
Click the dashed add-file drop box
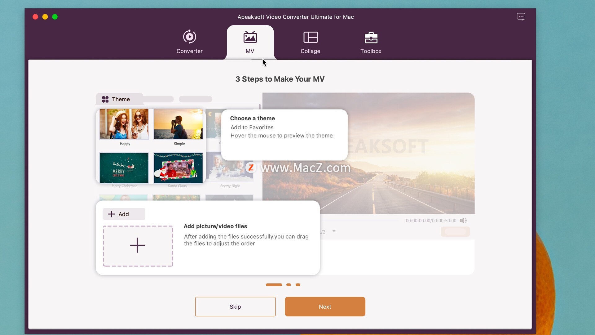[138, 246]
